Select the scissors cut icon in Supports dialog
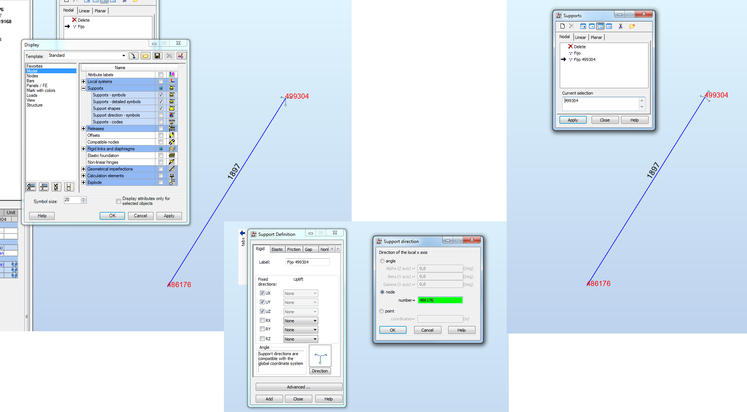 (620, 26)
